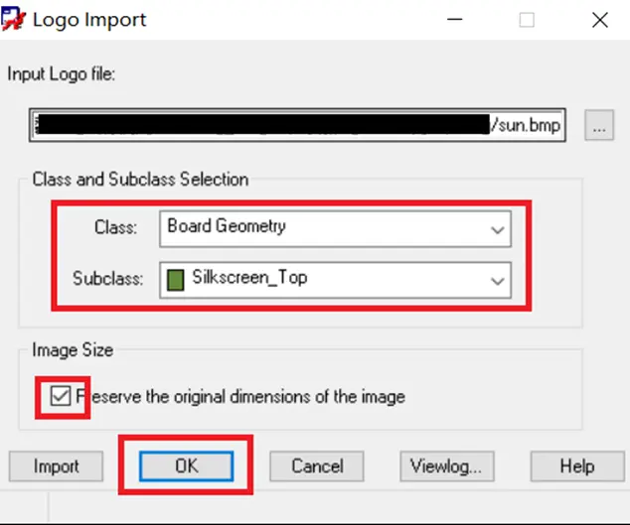
Task: Close the Logo Import window
Action: pyautogui.click(x=600, y=20)
